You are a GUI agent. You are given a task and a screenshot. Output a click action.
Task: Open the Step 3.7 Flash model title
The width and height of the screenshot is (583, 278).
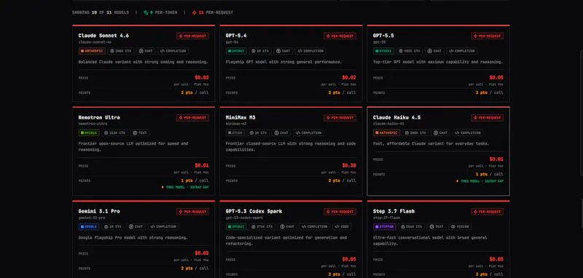394,211
